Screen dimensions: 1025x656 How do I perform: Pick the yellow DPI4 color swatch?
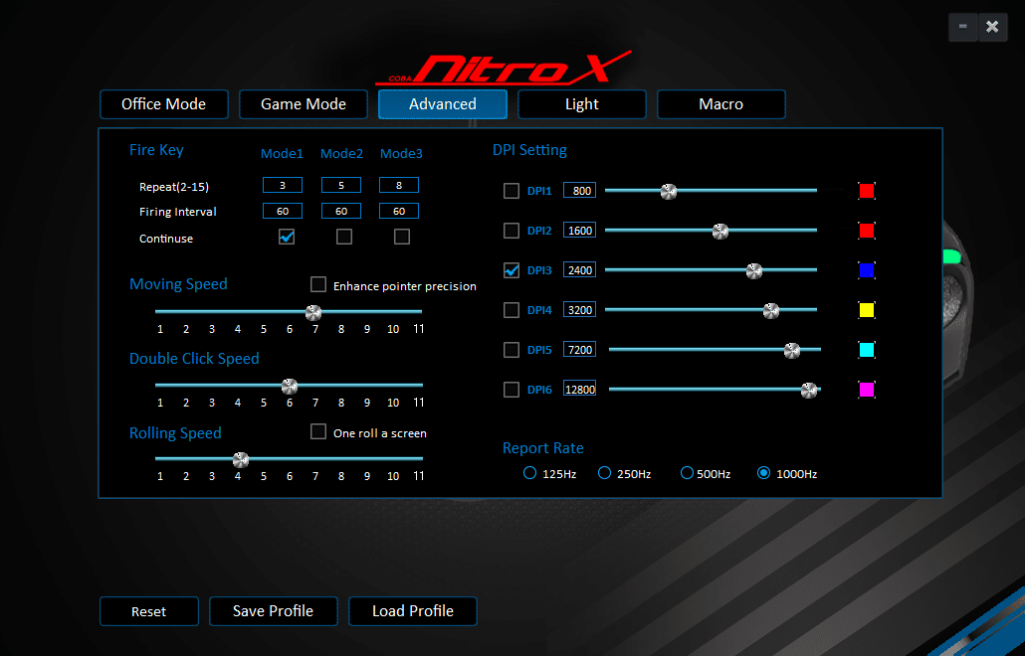867,310
